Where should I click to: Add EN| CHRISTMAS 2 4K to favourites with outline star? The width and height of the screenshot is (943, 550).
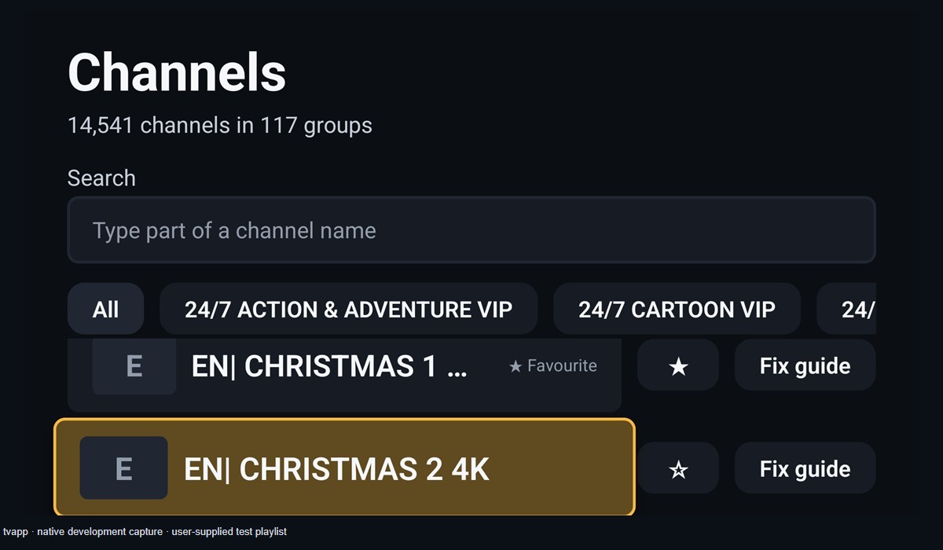[x=677, y=468]
